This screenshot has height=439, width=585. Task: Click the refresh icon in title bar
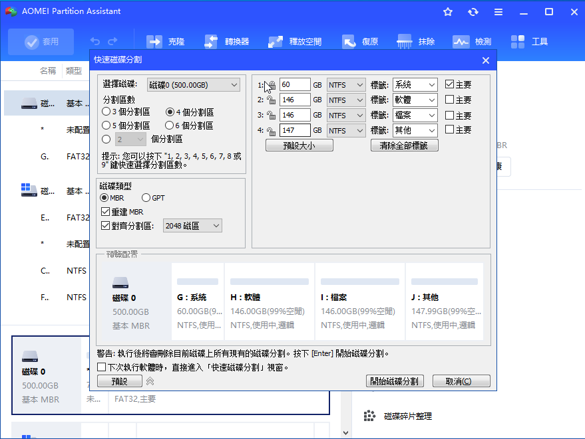(x=473, y=12)
